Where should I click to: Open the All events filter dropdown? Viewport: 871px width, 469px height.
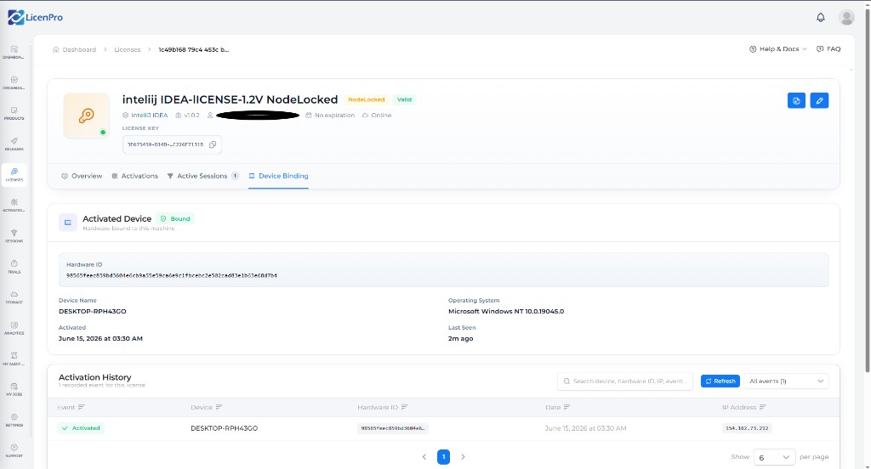(x=786, y=381)
